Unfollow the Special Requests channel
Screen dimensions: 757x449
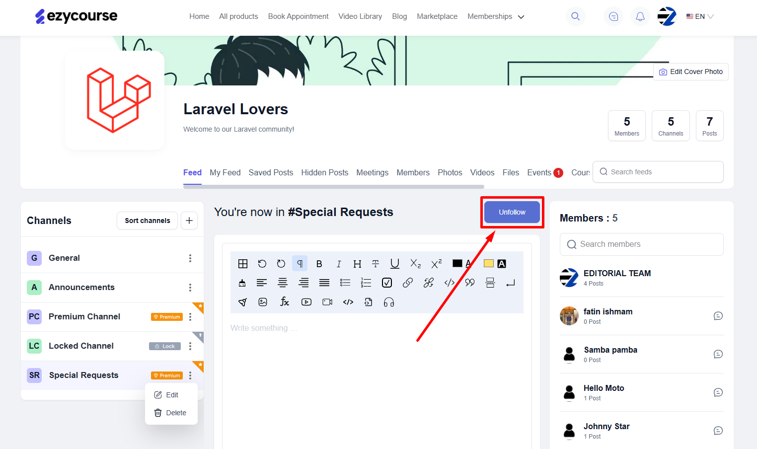click(x=512, y=212)
